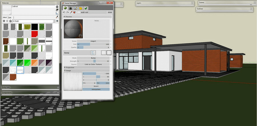Image resolution: width=257 pixels, height=126 pixels.
Task: Click the blue-lined channel list icon in Bump row
Action: pos(93,53)
